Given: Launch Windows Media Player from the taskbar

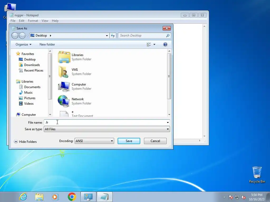Looking at the screenshot, I should [55, 197].
